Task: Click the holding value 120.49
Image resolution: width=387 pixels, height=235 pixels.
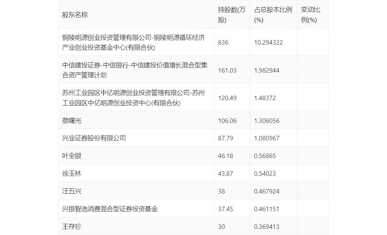Action: [x=227, y=98]
